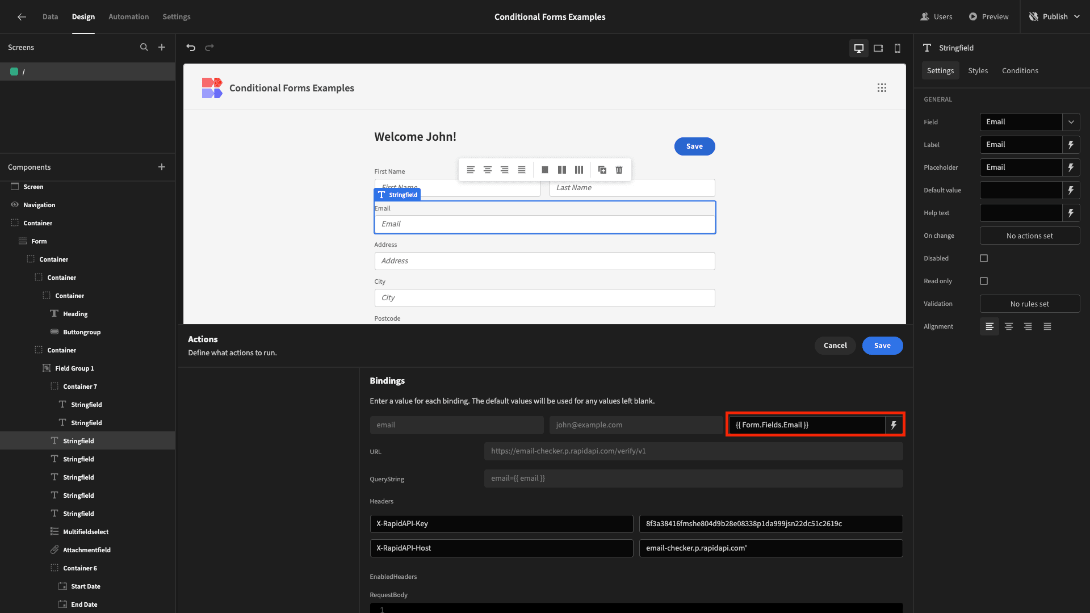Screen dimensions: 1090x613
Task: Open the Validation rules editor
Action: [1029, 304]
